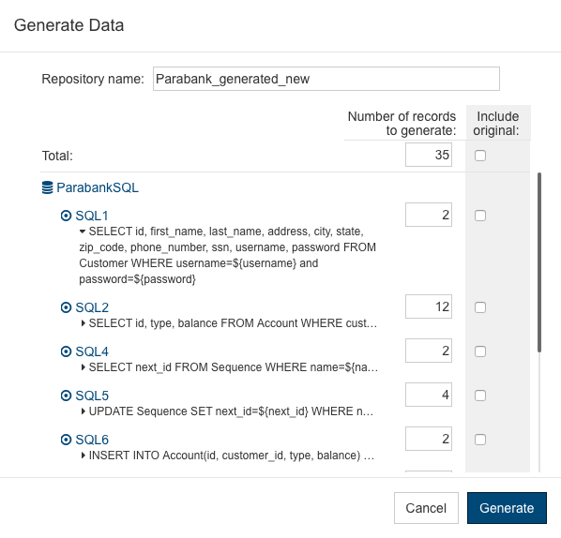
Task: Click the ParabankSQL database icon
Action: click(x=47, y=187)
